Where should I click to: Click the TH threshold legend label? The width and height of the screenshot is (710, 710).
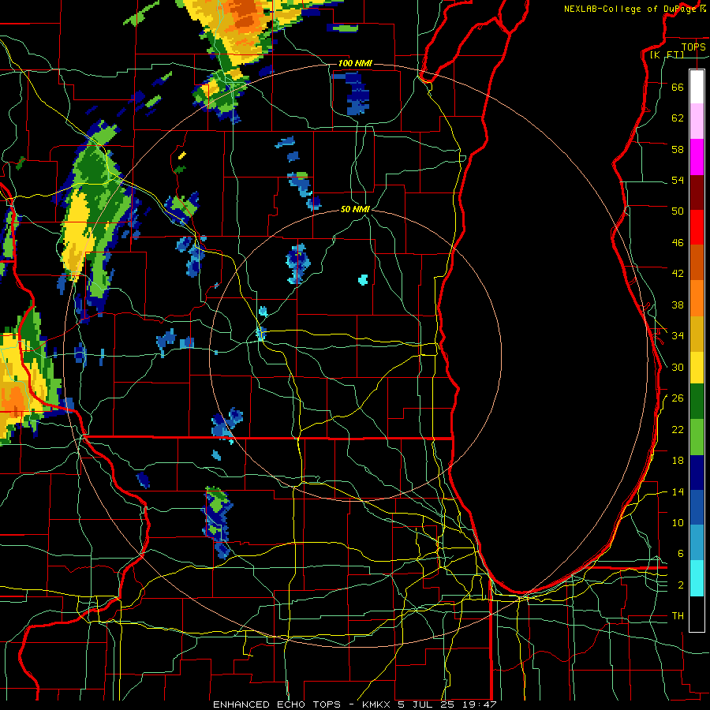click(678, 616)
